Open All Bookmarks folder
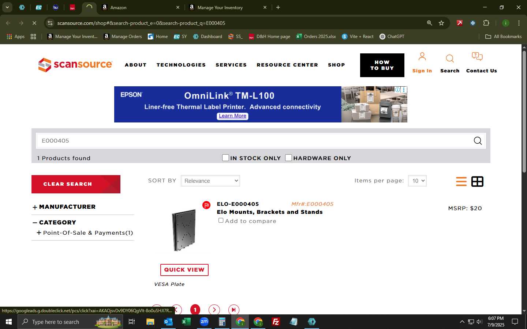The image size is (527, 329). click(503, 37)
